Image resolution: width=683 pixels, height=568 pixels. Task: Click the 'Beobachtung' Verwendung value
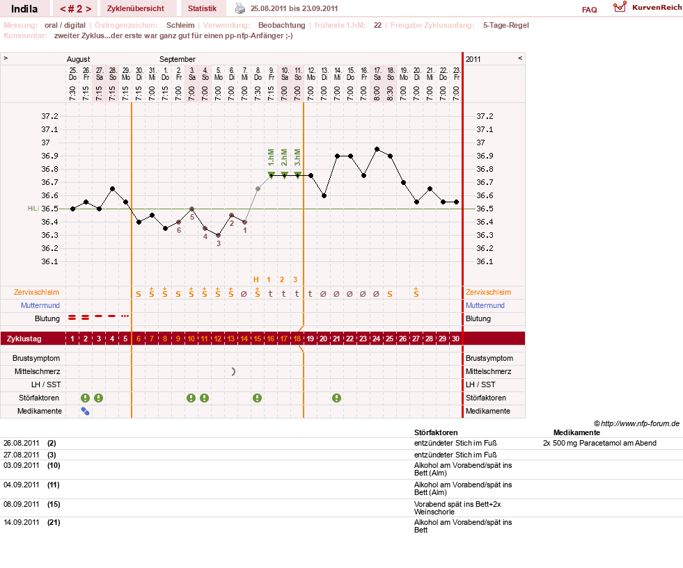click(281, 25)
